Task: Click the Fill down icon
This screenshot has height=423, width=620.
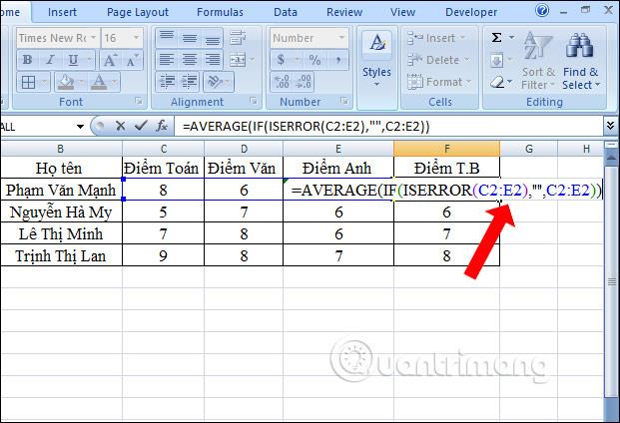Action: (496, 61)
